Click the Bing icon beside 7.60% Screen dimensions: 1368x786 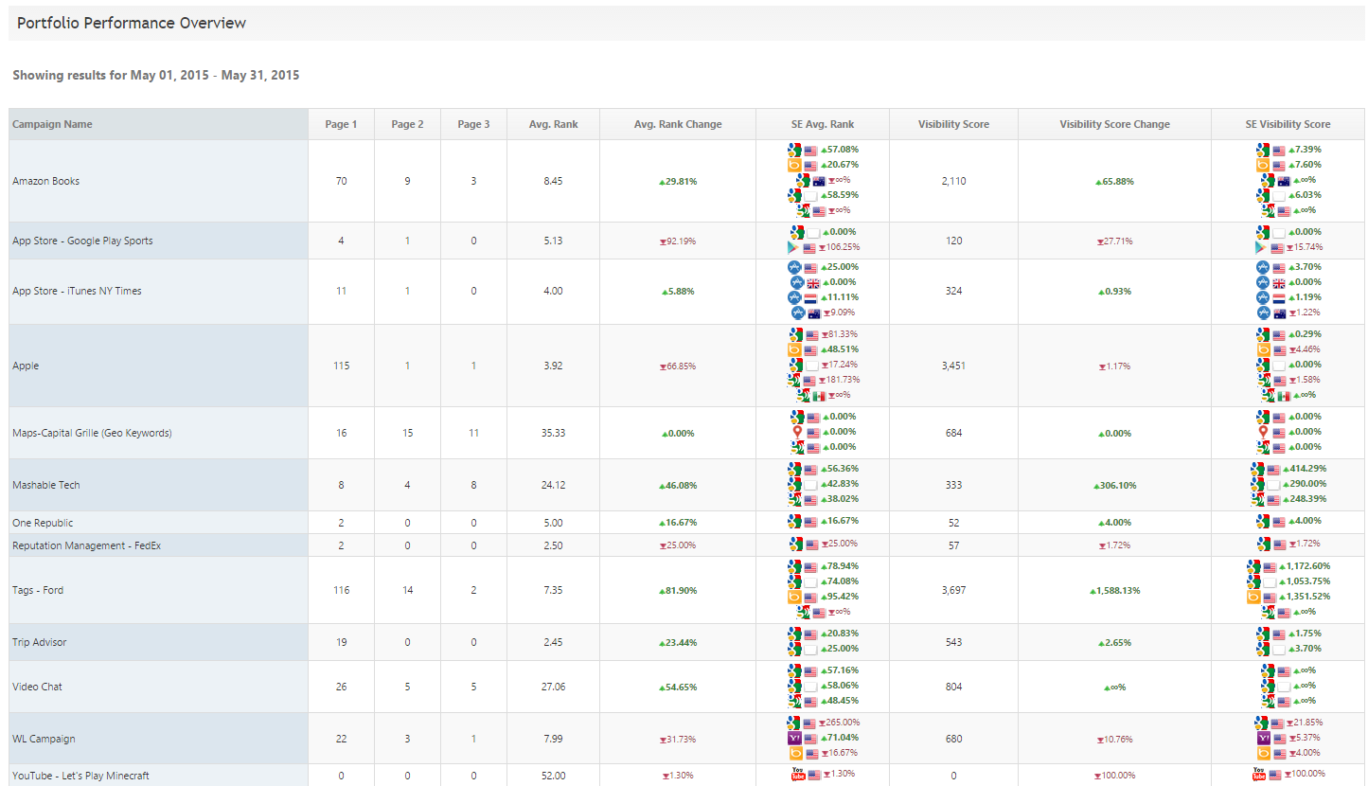[1262, 165]
